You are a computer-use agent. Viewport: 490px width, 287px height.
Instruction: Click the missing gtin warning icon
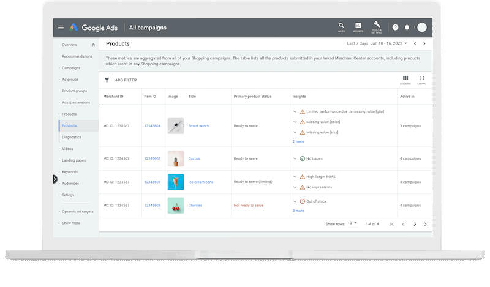(302, 111)
